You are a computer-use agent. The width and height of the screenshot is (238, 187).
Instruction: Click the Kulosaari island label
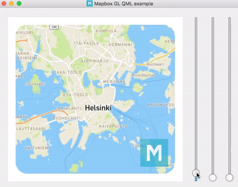155,64
